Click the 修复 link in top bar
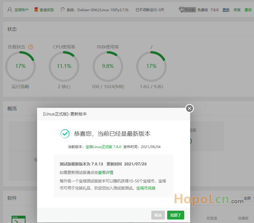 click(x=237, y=10)
